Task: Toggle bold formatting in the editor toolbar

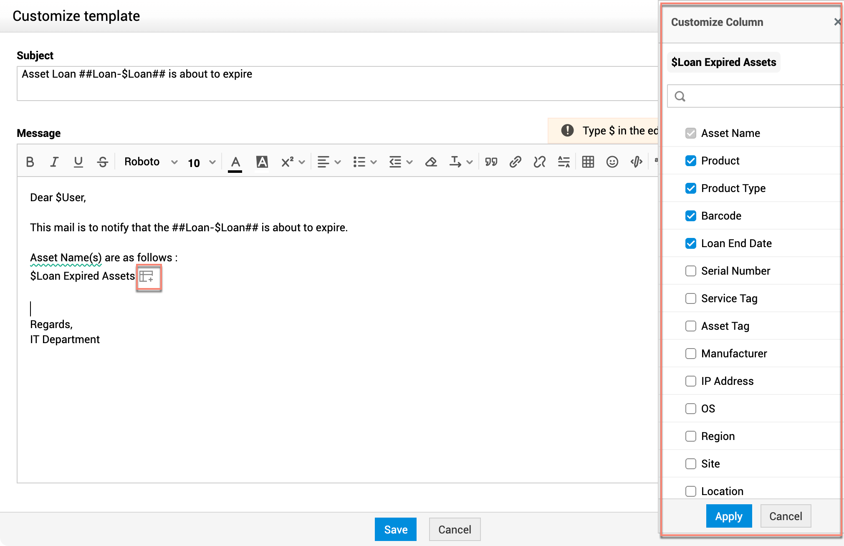Action: tap(30, 162)
